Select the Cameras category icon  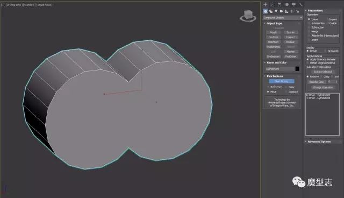281,11
